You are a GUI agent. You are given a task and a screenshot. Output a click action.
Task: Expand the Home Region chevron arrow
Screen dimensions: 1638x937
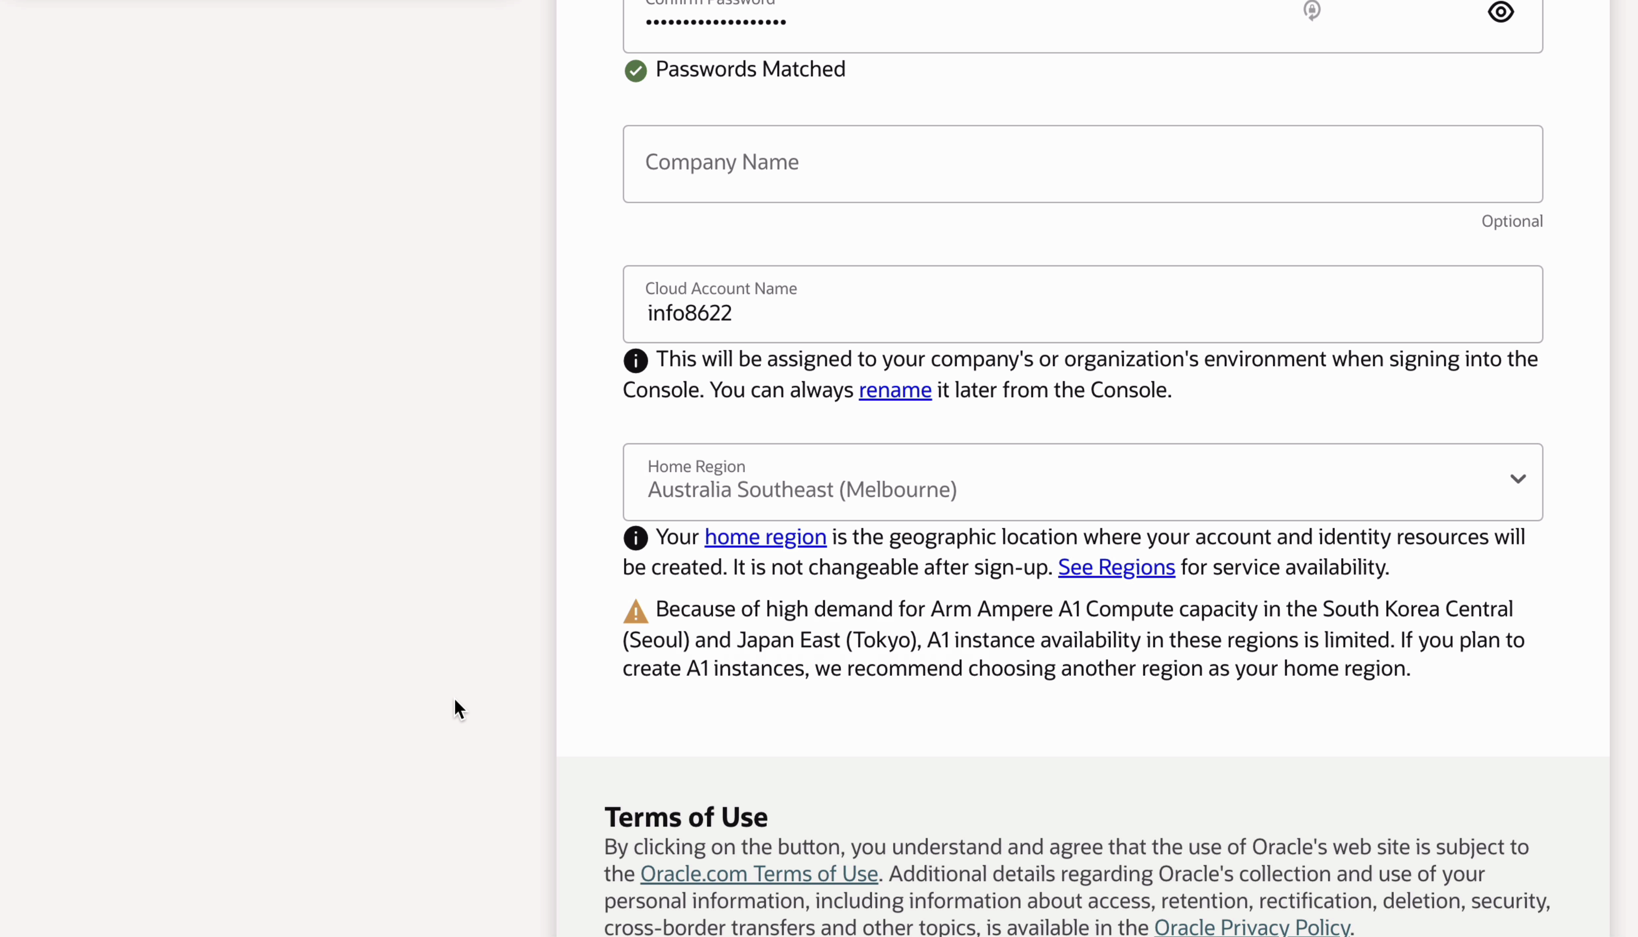(x=1518, y=479)
